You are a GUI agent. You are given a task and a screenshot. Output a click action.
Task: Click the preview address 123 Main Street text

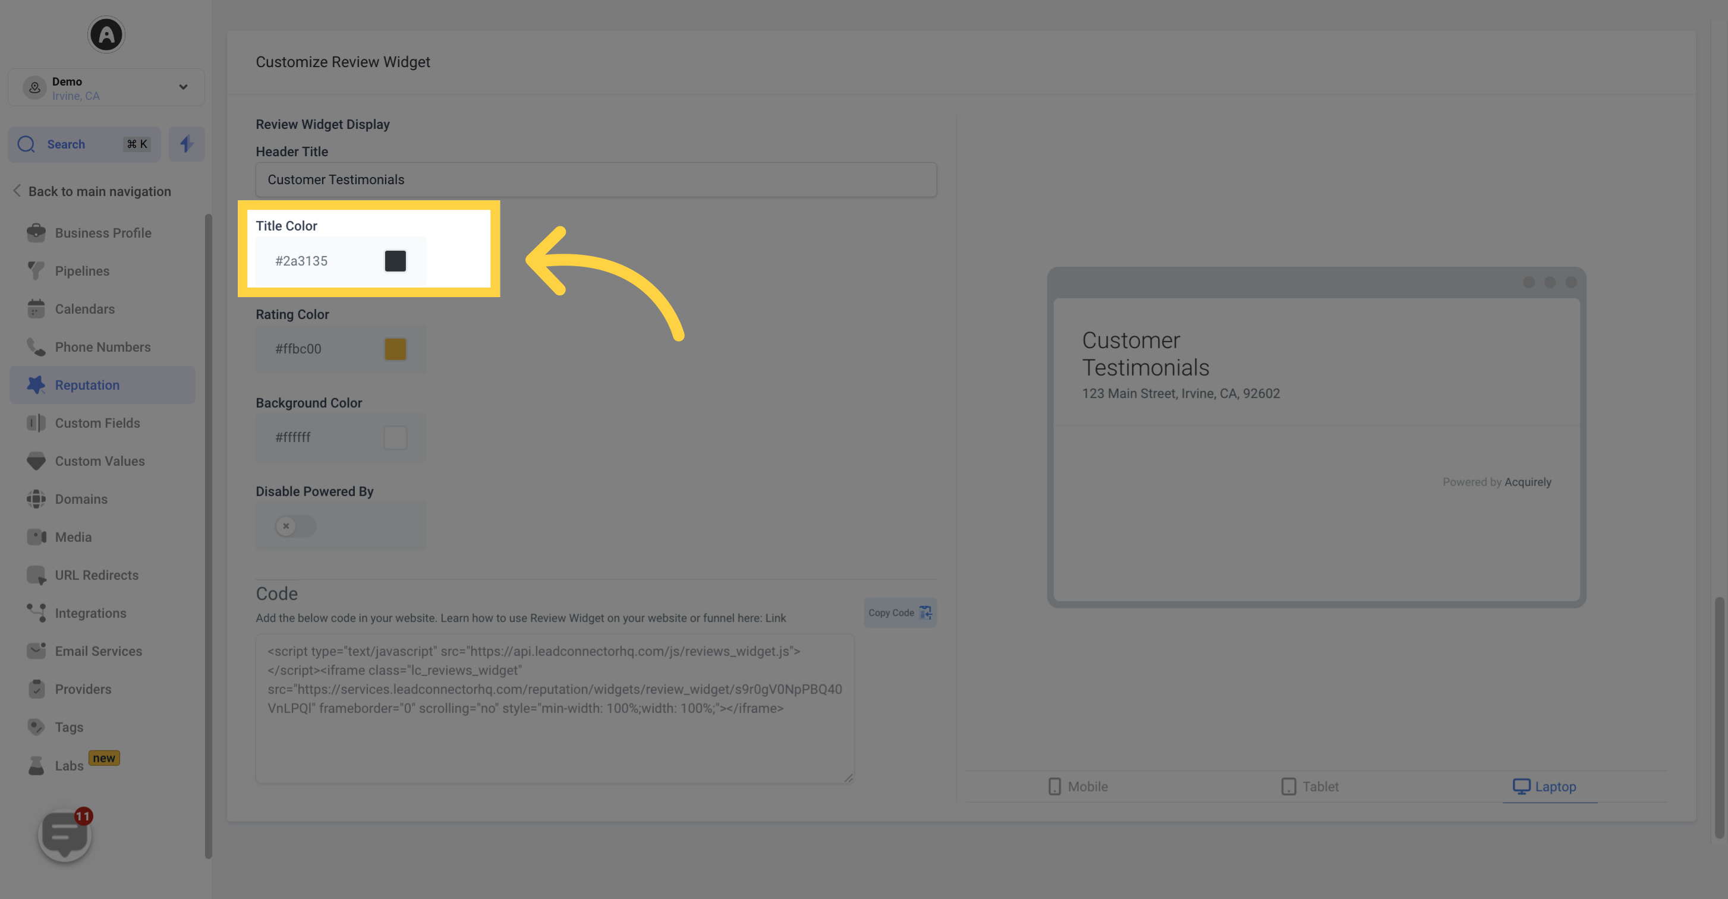pos(1181,393)
